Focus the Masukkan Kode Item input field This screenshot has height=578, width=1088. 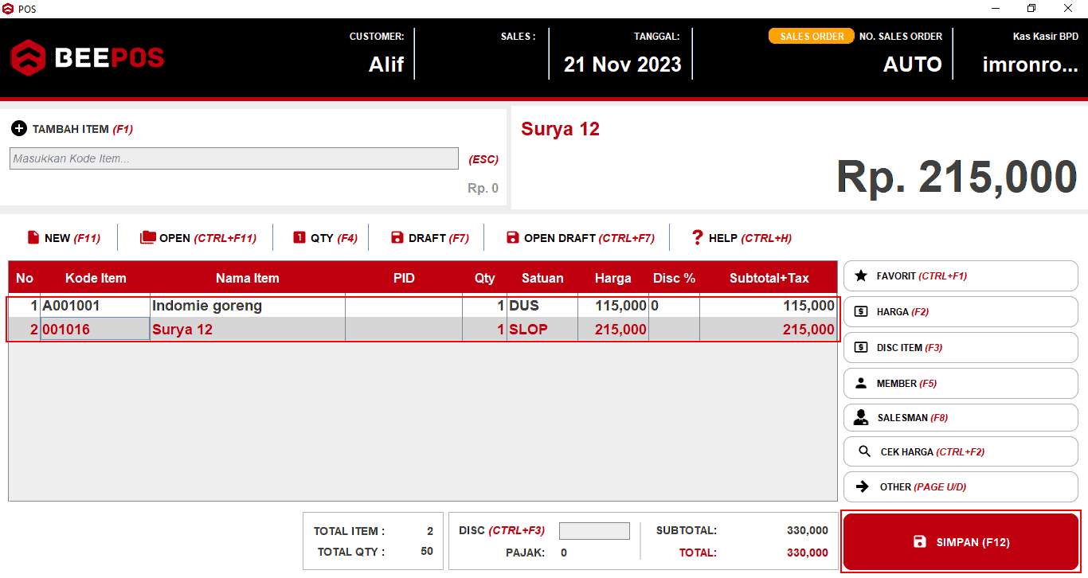coord(234,158)
